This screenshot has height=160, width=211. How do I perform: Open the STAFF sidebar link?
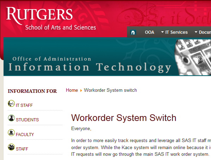22,149
